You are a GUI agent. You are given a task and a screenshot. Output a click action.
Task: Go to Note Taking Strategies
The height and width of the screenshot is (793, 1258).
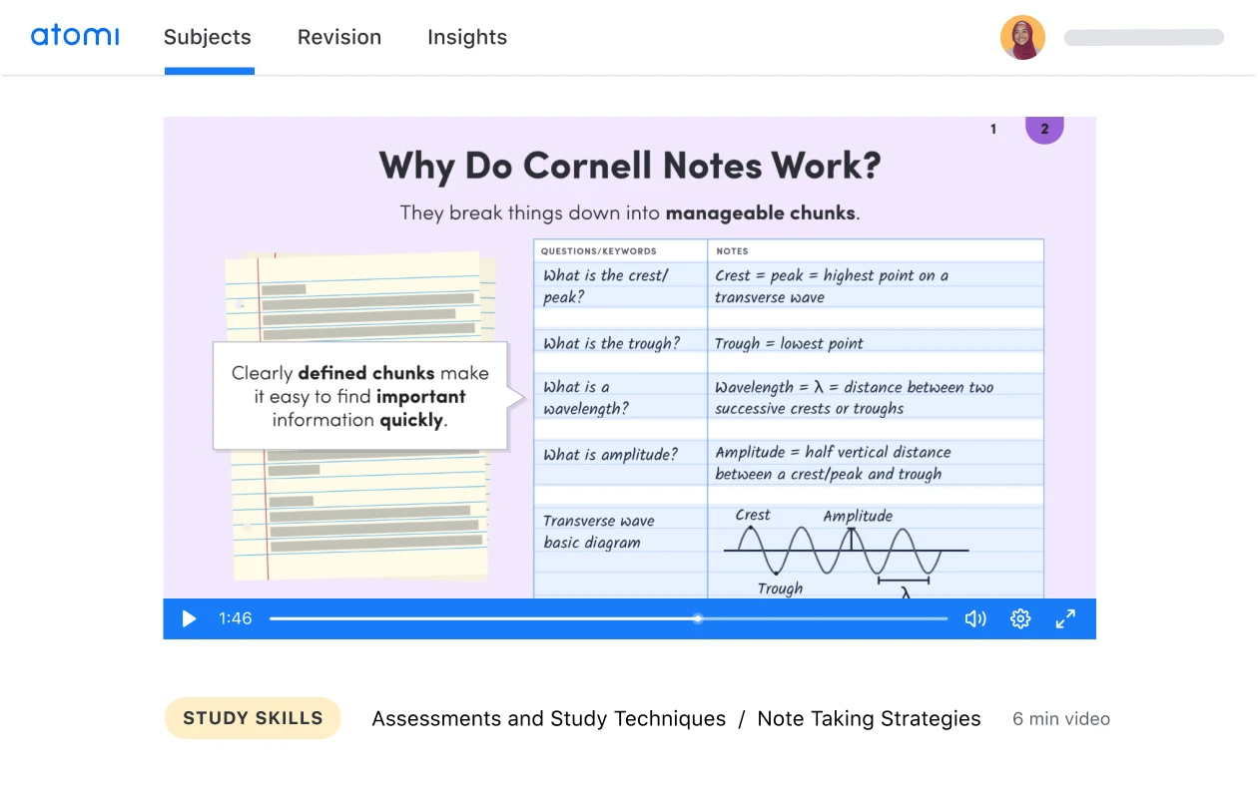coord(869,718)
